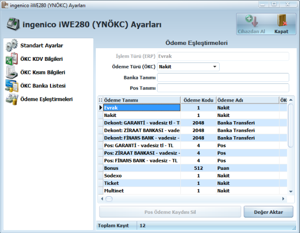This screenshot has width=300, height=233.
Task: Click the grid vertical scrollbar down arrow
Action: pyautogui.click(x=291, y=191)
